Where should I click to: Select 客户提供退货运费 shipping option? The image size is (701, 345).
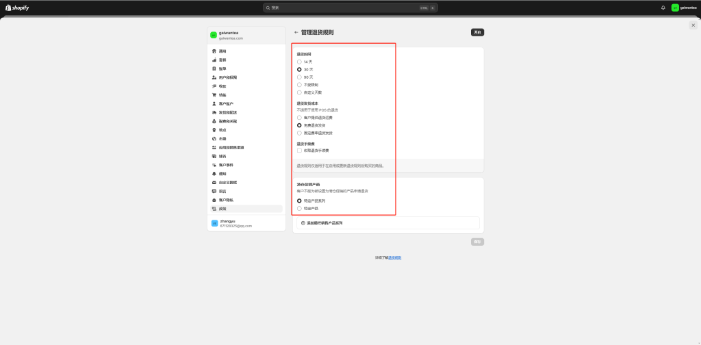tap(300, 118)
